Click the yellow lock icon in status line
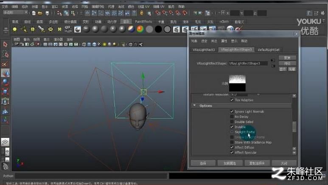Image resolution: width=328 pixels, height=185 pixels. pos(142,13)
